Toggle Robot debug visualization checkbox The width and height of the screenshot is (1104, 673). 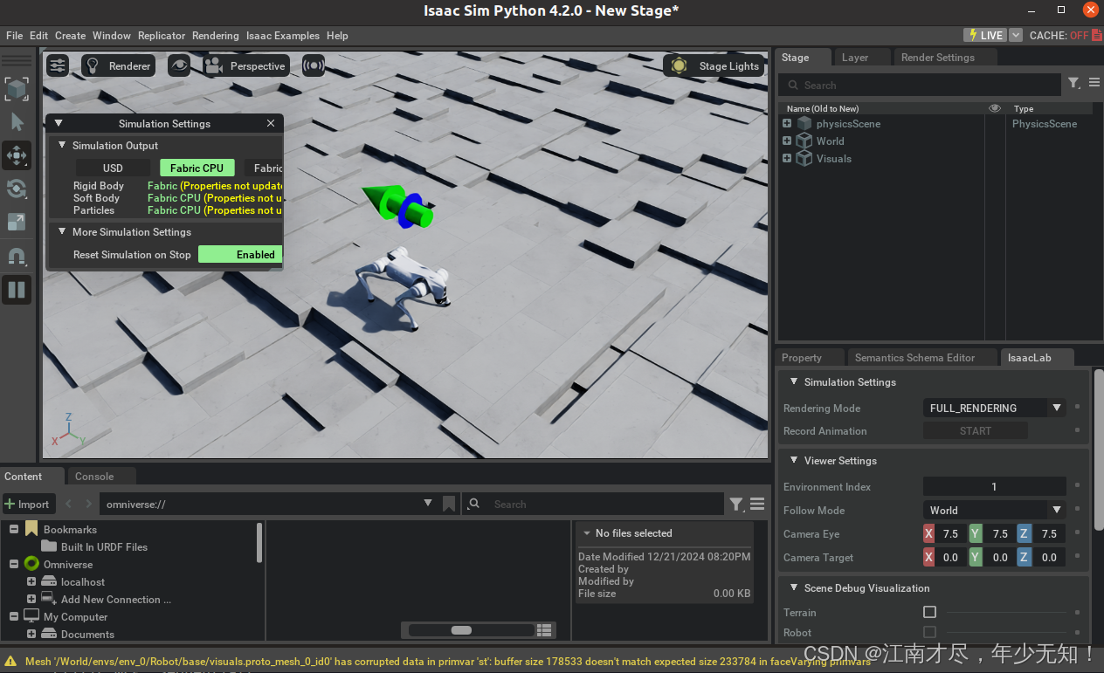[929, 632]
